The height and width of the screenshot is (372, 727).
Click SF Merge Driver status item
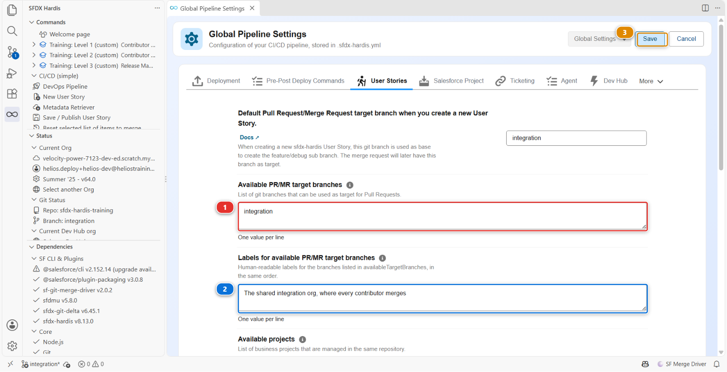tap(682, 364)
